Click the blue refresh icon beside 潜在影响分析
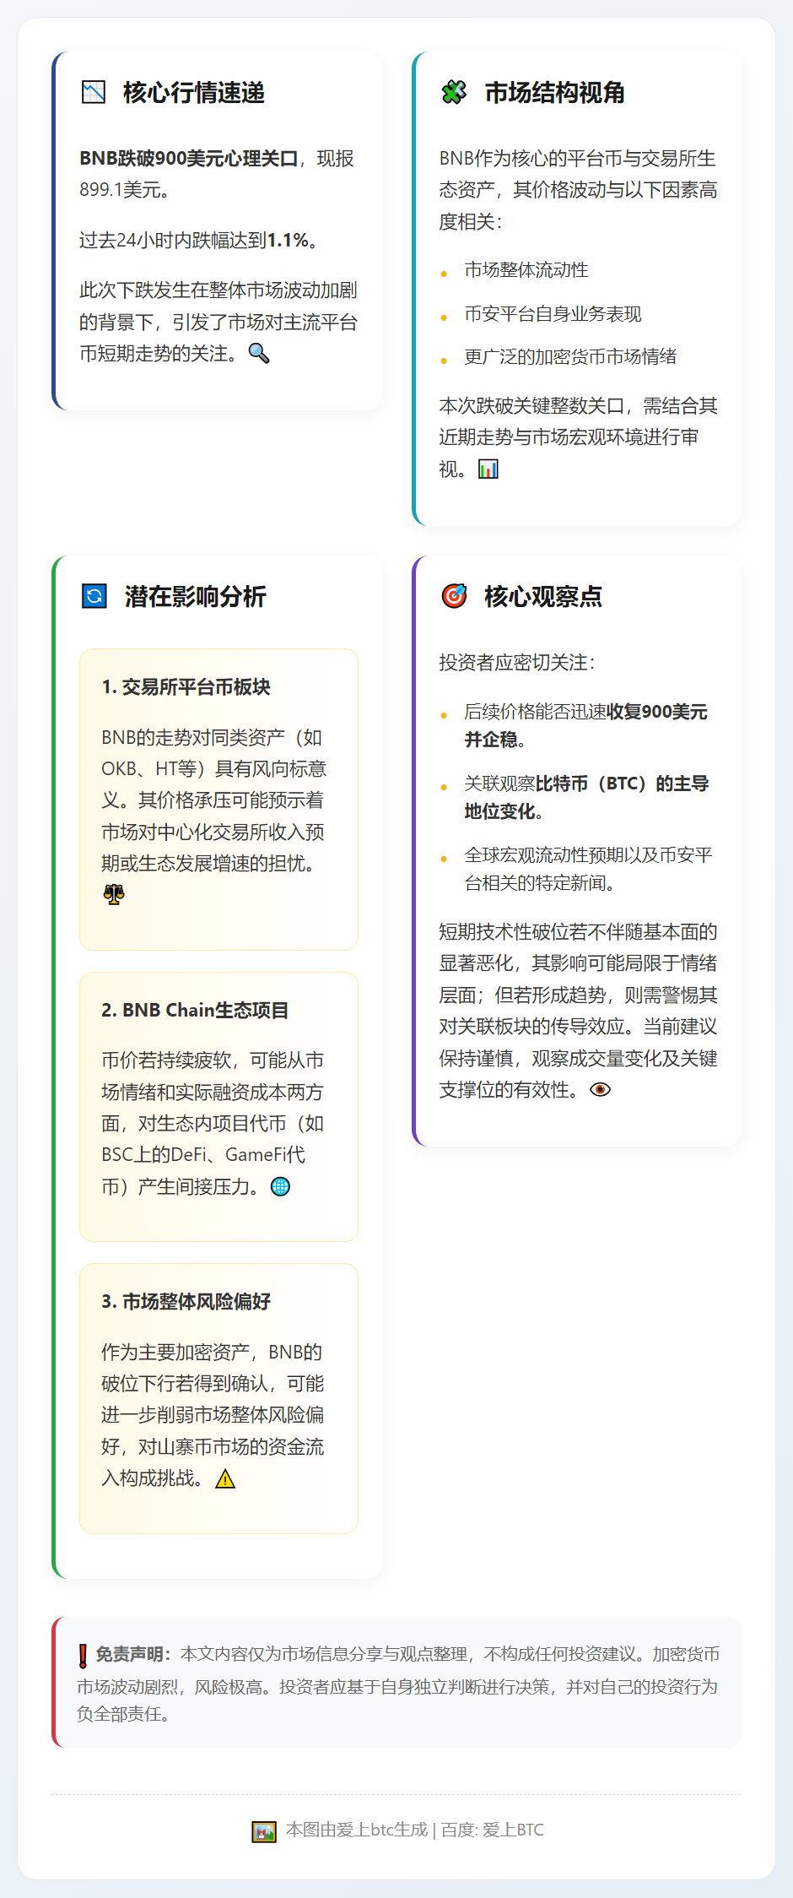Viewport: 793px width, 1898px height. (94, 596)
